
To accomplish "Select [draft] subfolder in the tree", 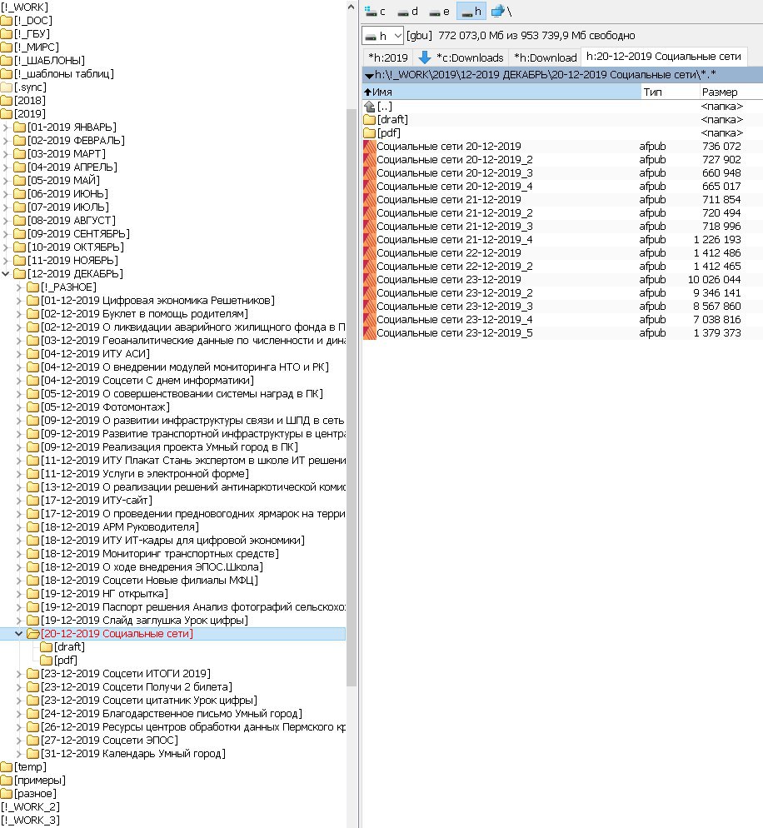I will [62, 647].
